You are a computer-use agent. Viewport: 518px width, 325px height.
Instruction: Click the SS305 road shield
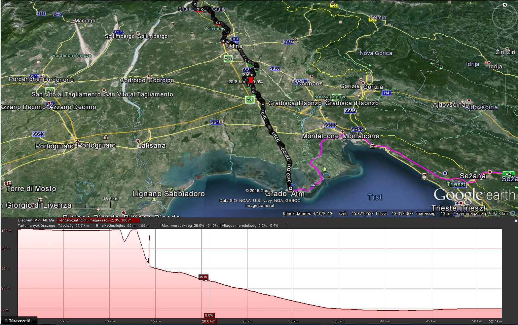pyautogui.click(x=330, y=125)
